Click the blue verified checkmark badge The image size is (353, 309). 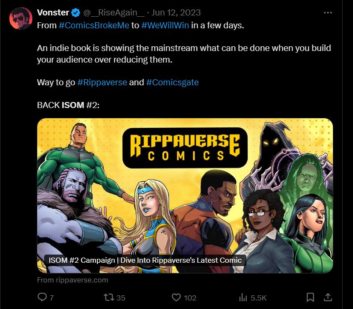[x=76, y=12]
